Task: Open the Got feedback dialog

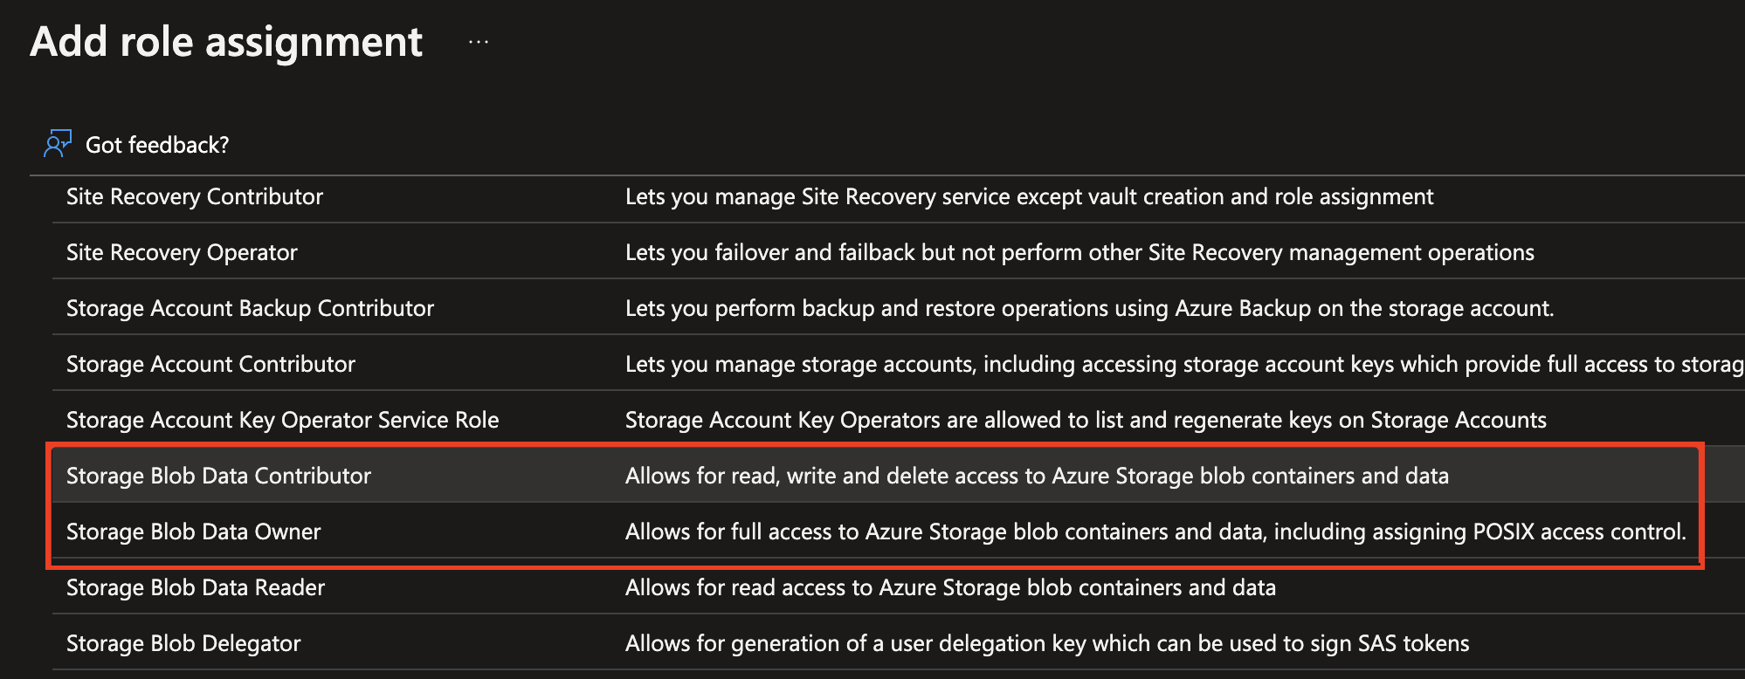Action: click(157, 144)
